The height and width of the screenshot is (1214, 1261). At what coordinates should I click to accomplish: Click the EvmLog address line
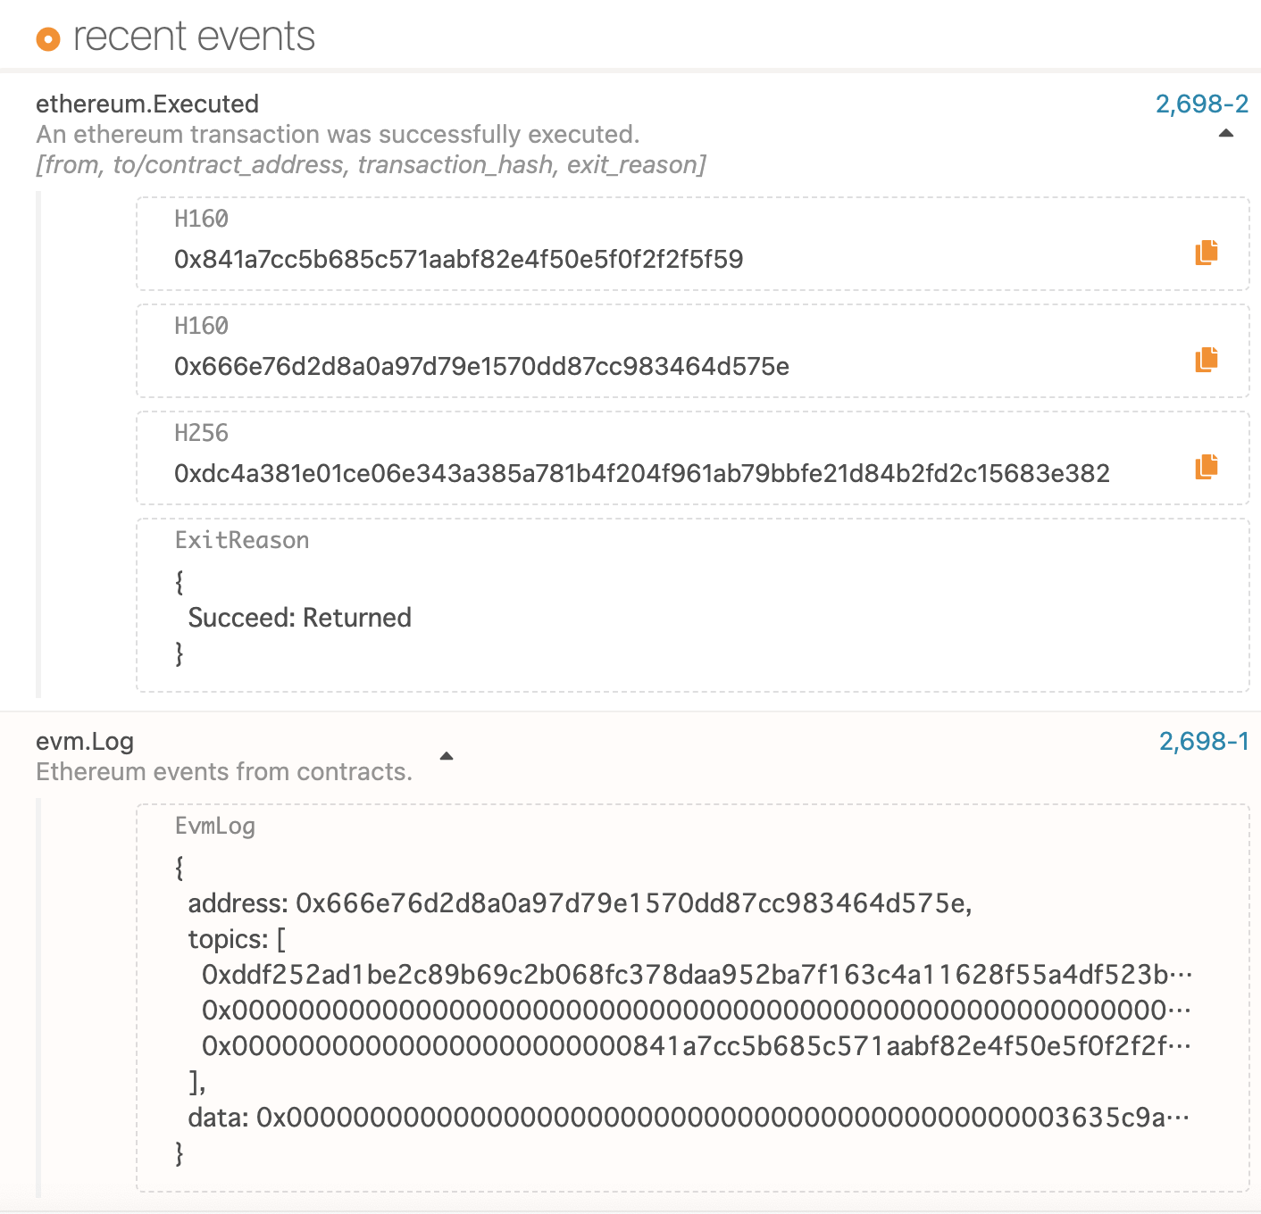(x=579, y=904)
